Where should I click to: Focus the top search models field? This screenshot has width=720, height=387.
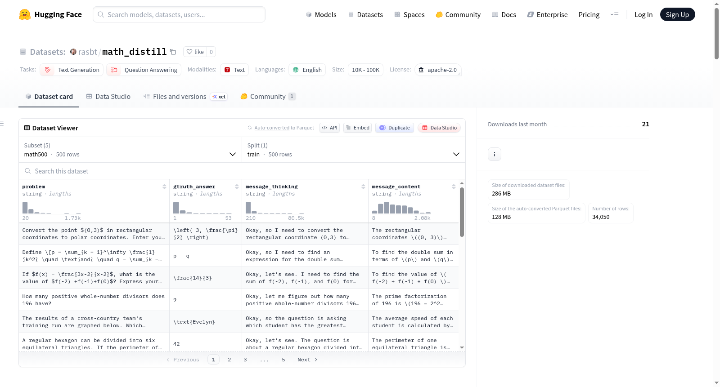point(179,14)
